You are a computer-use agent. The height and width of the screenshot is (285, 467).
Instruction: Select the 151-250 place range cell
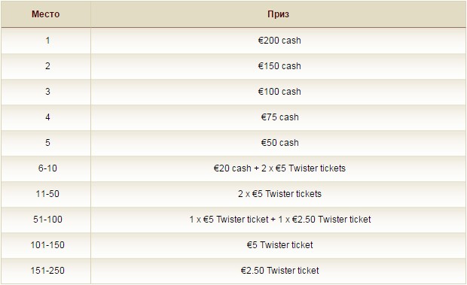coord(46,271)
